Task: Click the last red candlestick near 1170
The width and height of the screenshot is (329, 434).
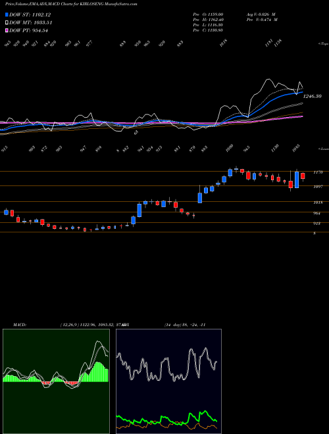Action: tap(303, 176)
